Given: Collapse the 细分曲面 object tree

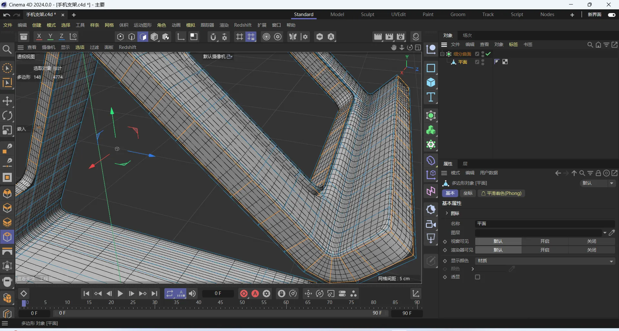Looking at the screenshot, I should click(x=442, y=54).
